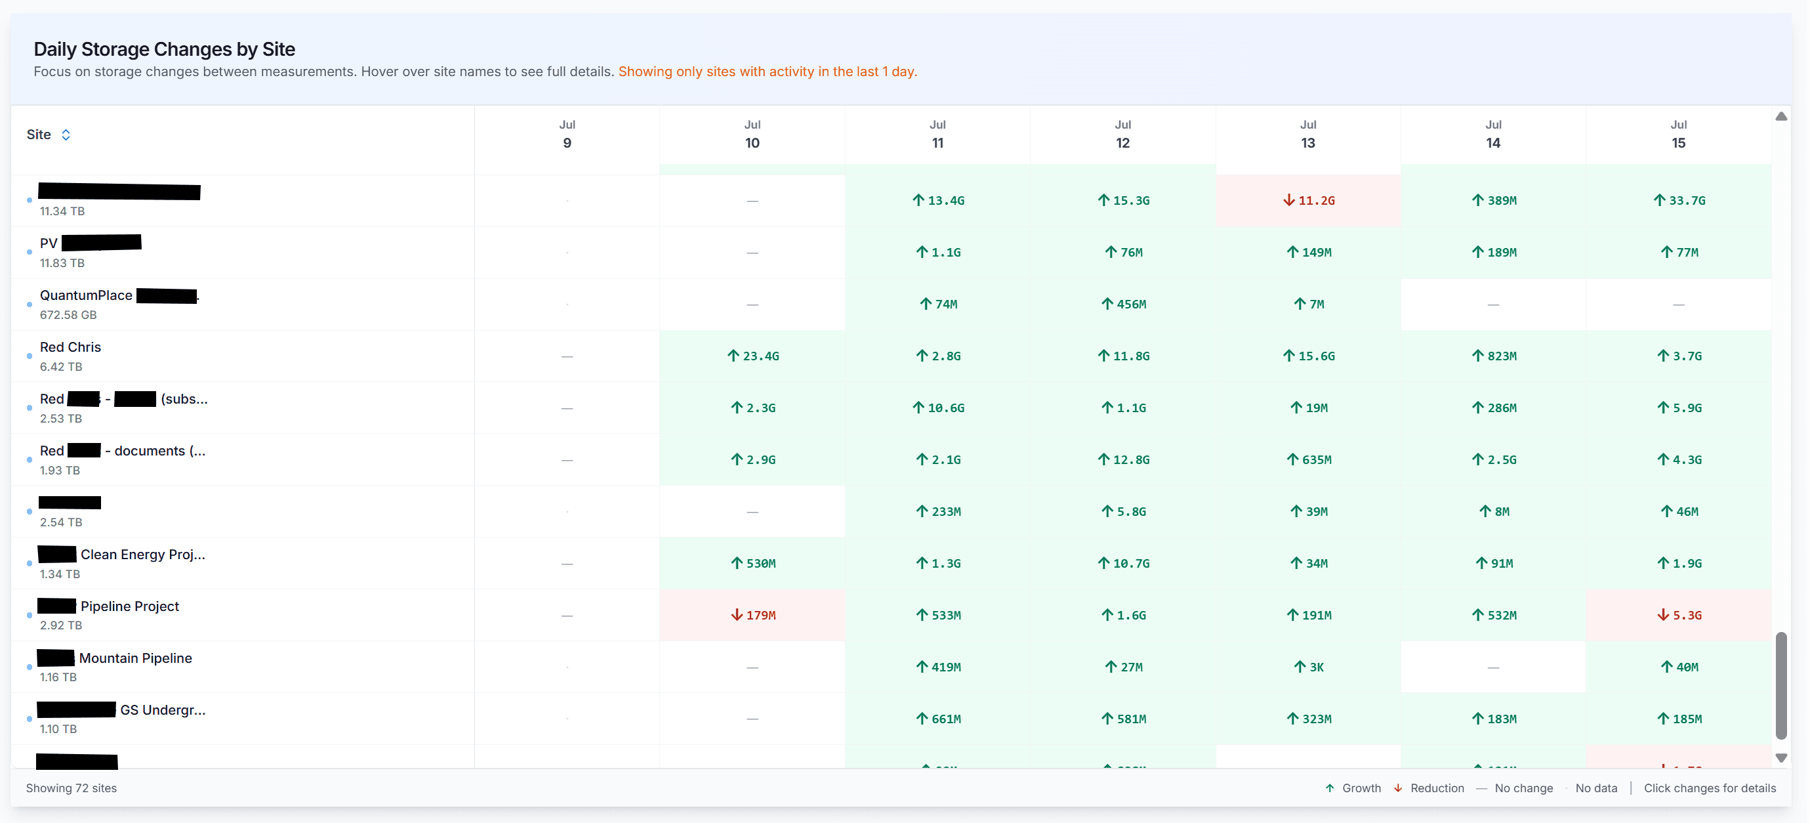This screenshot has width=1810, height=823.
Task: Click the sort icon next to Site header
Action: pos(67,135)
